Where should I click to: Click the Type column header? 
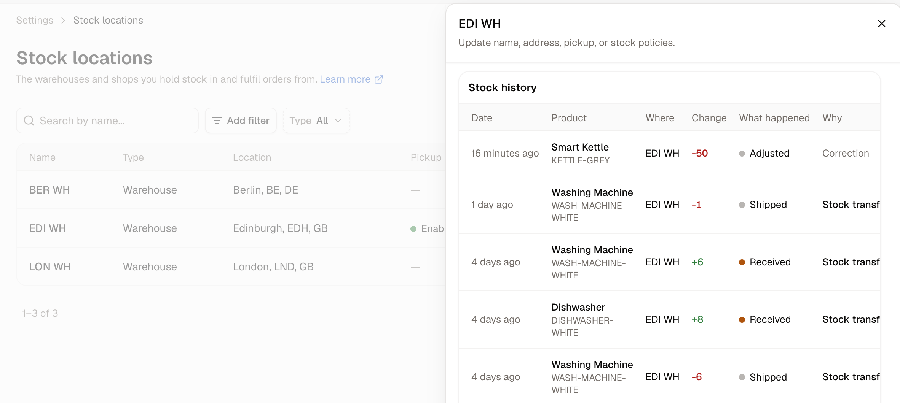pos(133,157)
